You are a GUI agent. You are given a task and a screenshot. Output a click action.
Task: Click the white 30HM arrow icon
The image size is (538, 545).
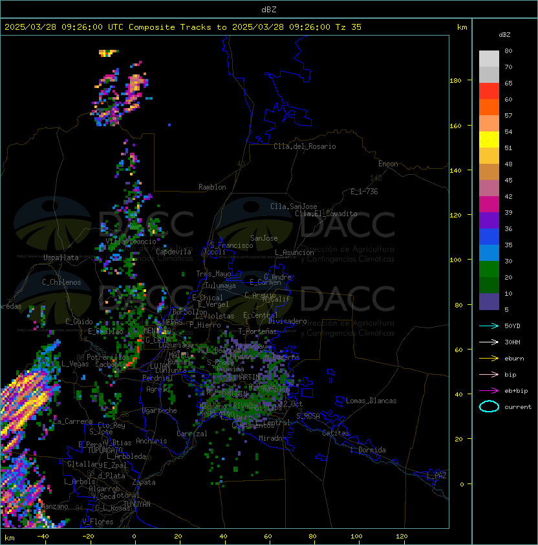coord(489,342)
